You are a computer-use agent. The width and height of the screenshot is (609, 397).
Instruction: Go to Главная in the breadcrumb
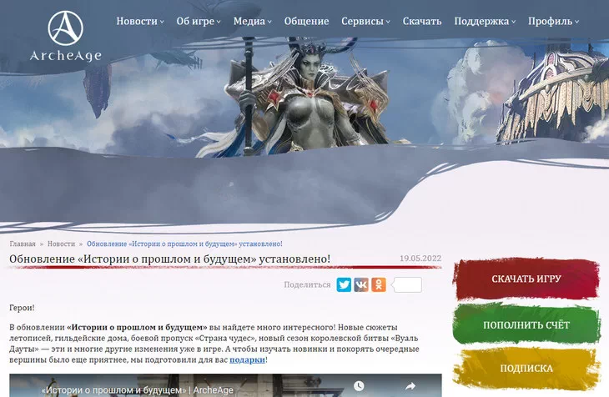[x=23, y=244]
